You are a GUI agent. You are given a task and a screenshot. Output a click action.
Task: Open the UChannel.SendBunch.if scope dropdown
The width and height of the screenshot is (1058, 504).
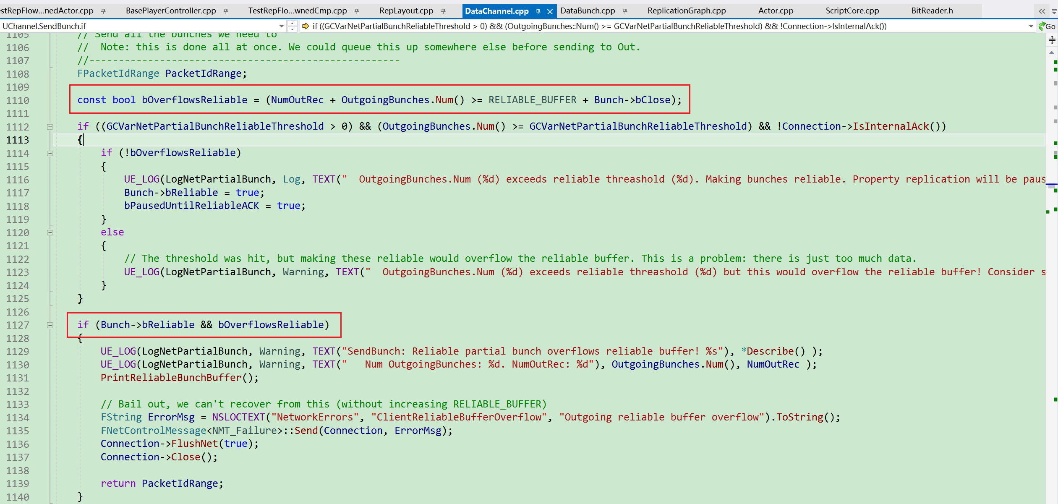282,26
